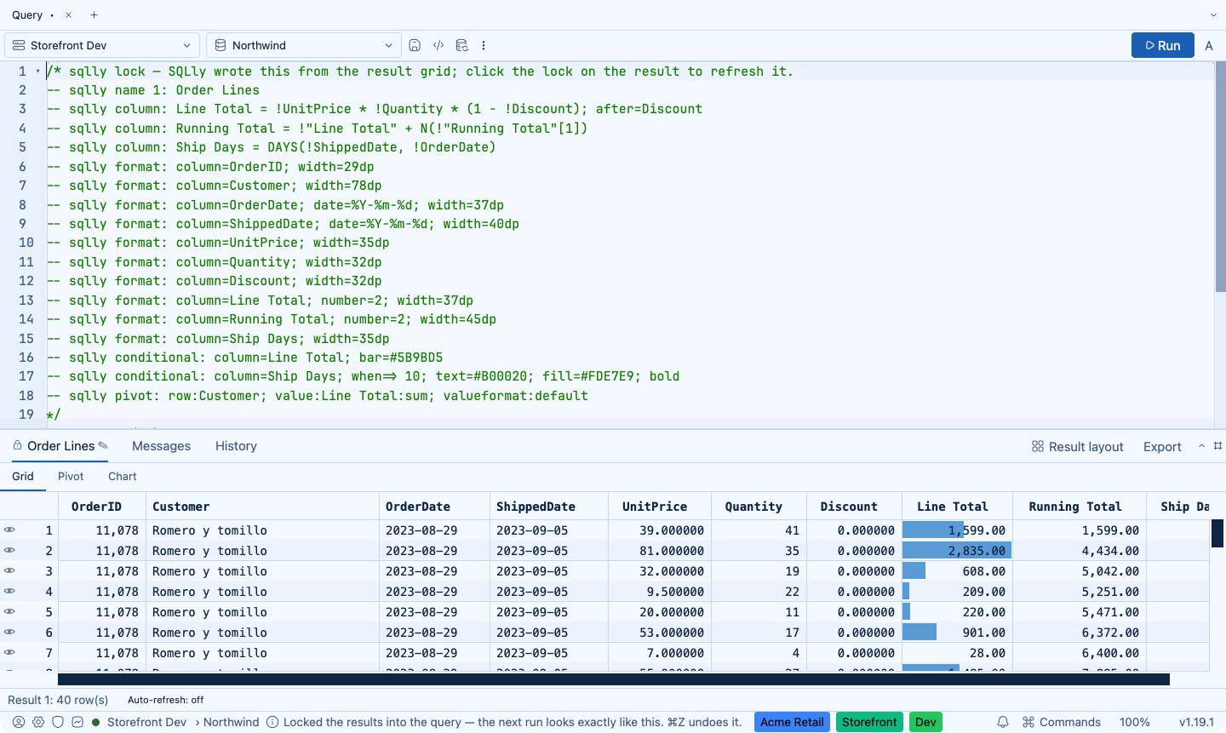Click the activity chart icon in status bar
This screenshot has height=733, width=1226.
click(77, 722)
